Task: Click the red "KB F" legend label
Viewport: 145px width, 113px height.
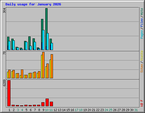Action: pos(142,103)
